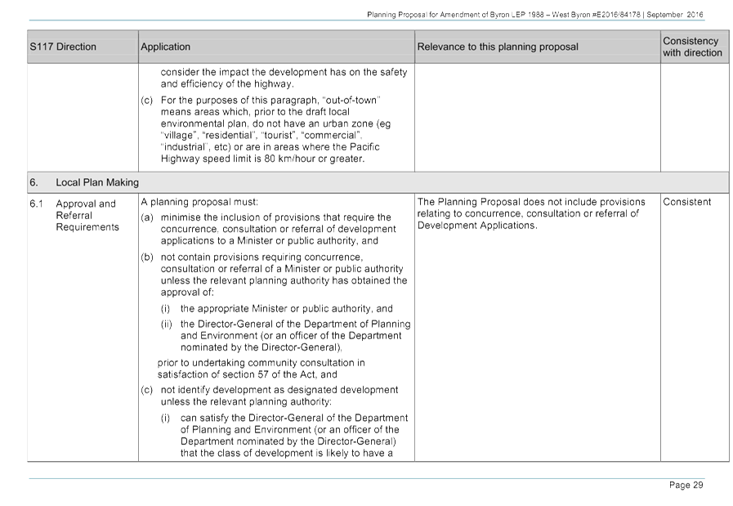
Task: Click item '(b) not contain provisions requiring concurrence'
Action: coord(274,275)
